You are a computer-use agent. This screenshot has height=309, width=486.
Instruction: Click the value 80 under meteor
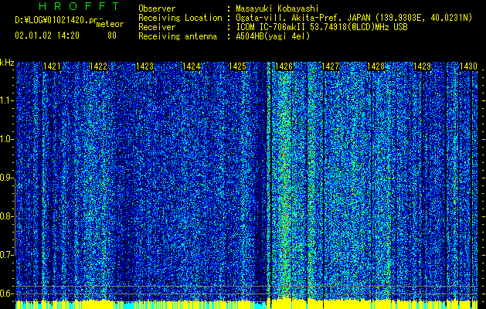tap(112, 36)
